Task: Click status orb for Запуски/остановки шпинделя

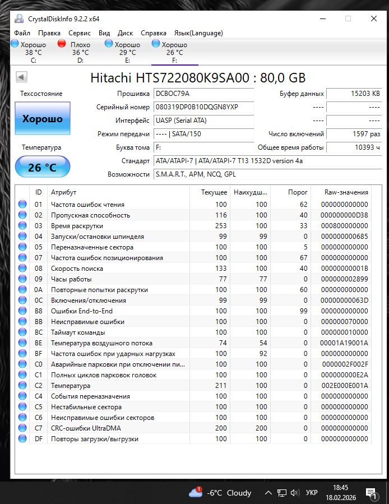Action: (22, 236)
